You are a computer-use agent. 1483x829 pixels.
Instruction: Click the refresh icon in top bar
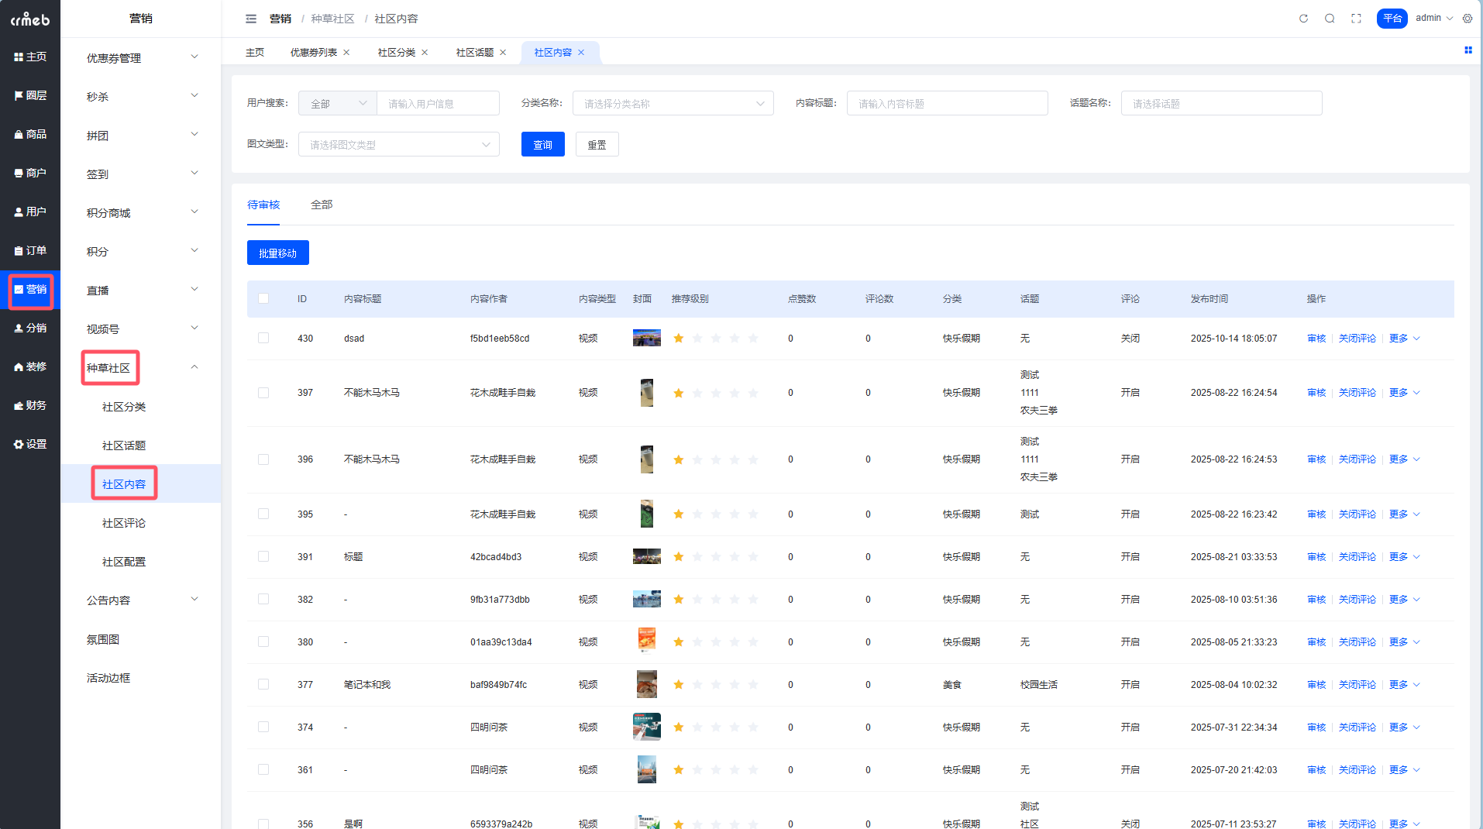click(x=1303, y=19)
